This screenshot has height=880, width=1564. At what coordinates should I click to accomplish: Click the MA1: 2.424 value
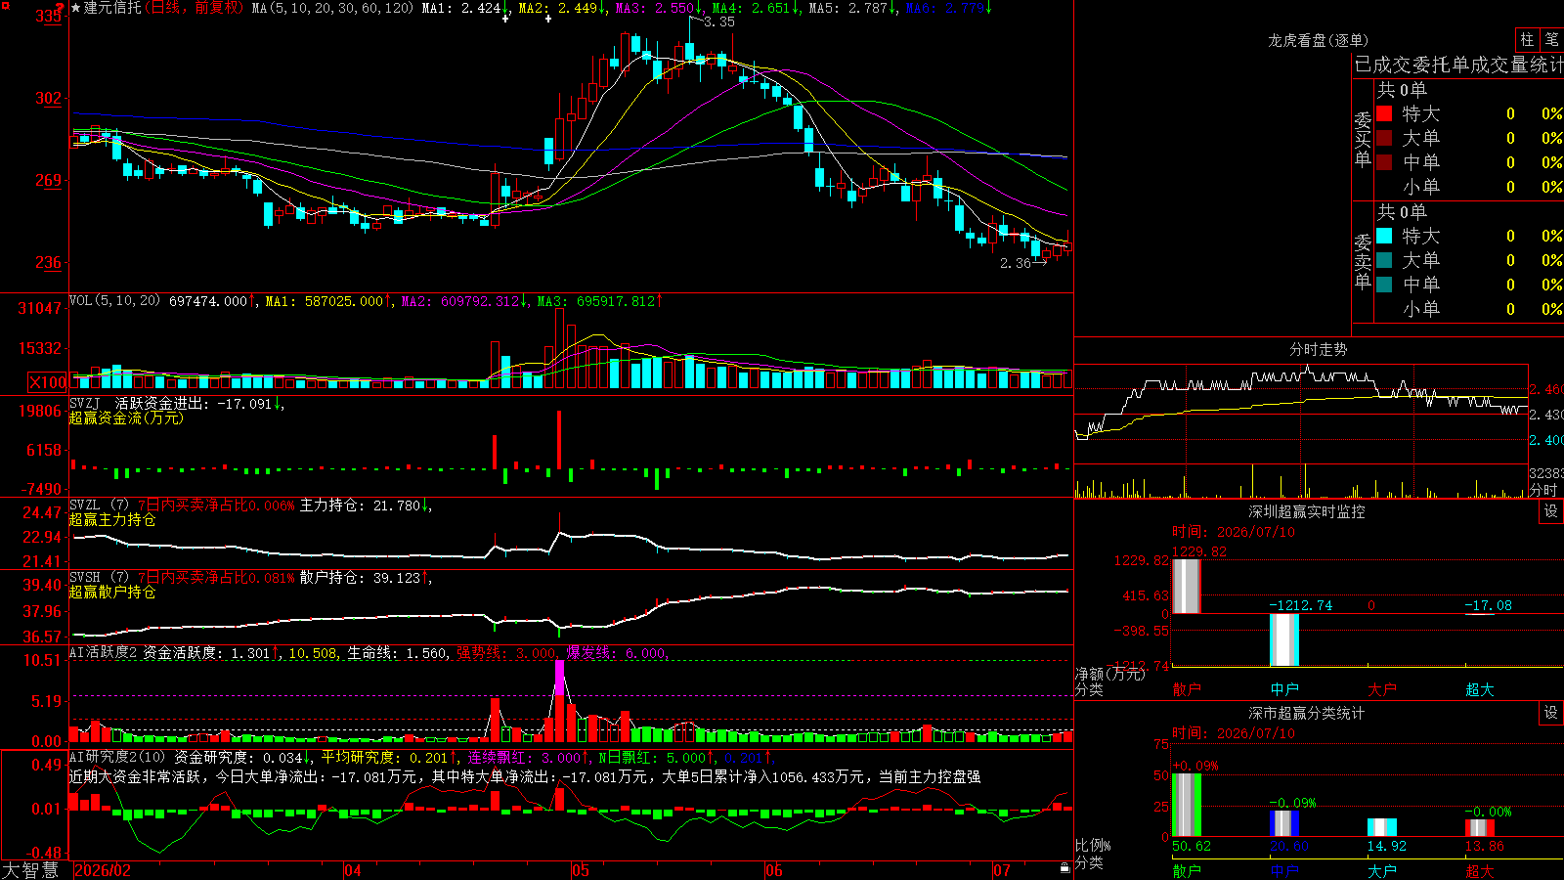coord(464,8)
